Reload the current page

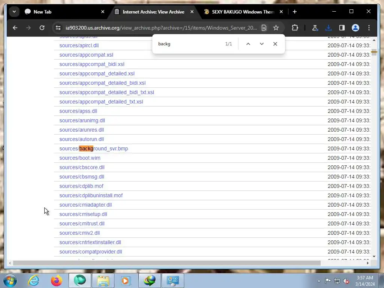coord(42,28)
